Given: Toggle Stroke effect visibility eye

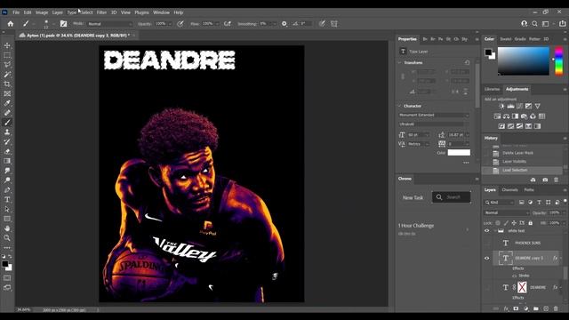Looking at the screenshot, I should (x=515, y=276).
